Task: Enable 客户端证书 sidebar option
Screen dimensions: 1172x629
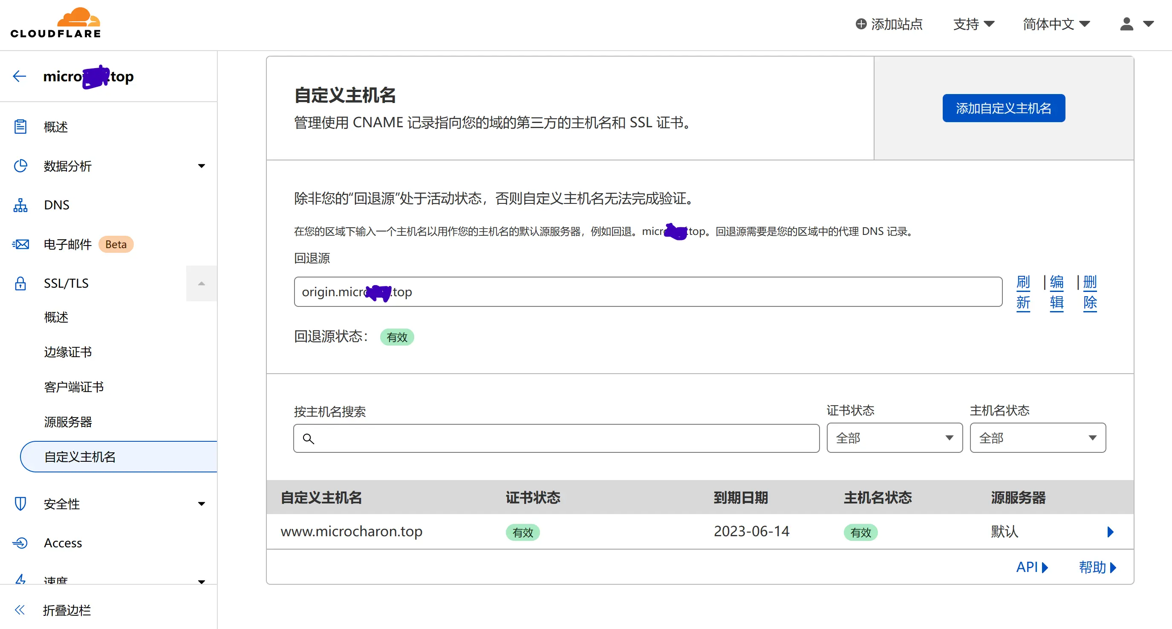Action: pyautogui.click(x=75, y=386)
